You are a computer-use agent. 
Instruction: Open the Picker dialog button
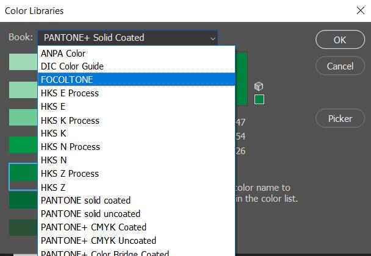340,118
